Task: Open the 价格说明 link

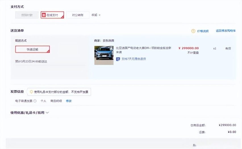Action: (203, 31)
